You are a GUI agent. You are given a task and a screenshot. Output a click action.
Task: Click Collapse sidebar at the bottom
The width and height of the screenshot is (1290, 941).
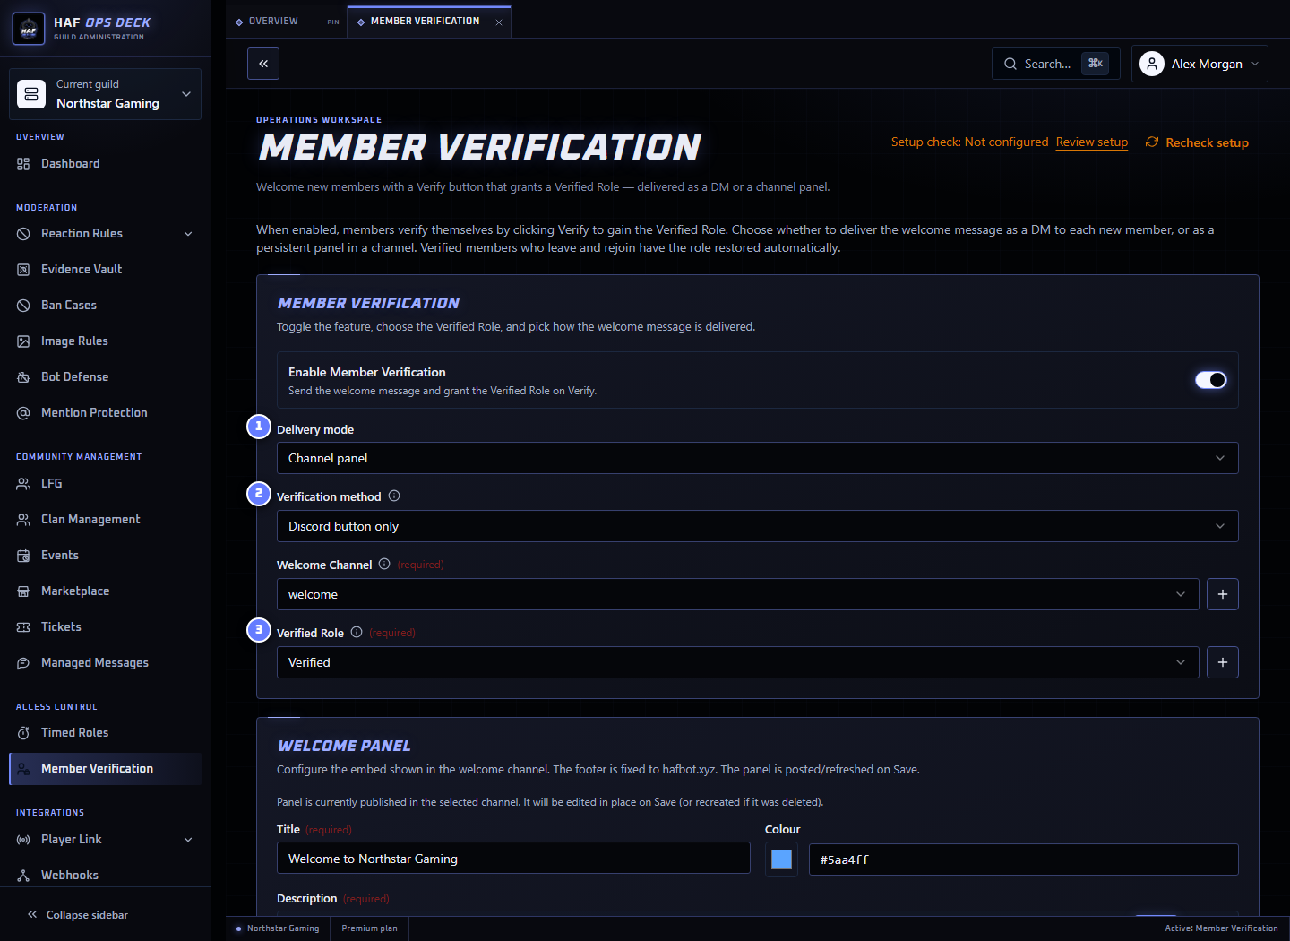click(x=78, y=915)
